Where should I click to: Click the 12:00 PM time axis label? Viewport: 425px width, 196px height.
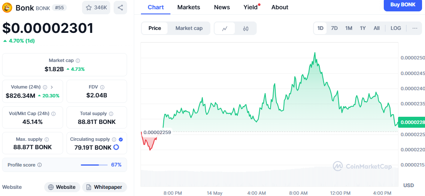coord(340,193)
